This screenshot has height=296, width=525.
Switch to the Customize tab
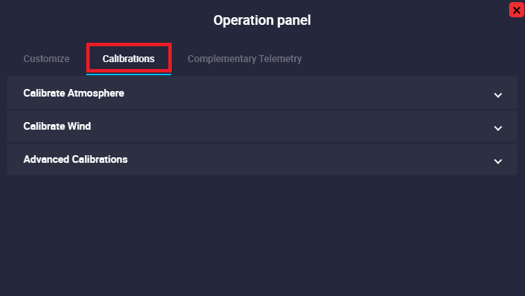(46, 59)
